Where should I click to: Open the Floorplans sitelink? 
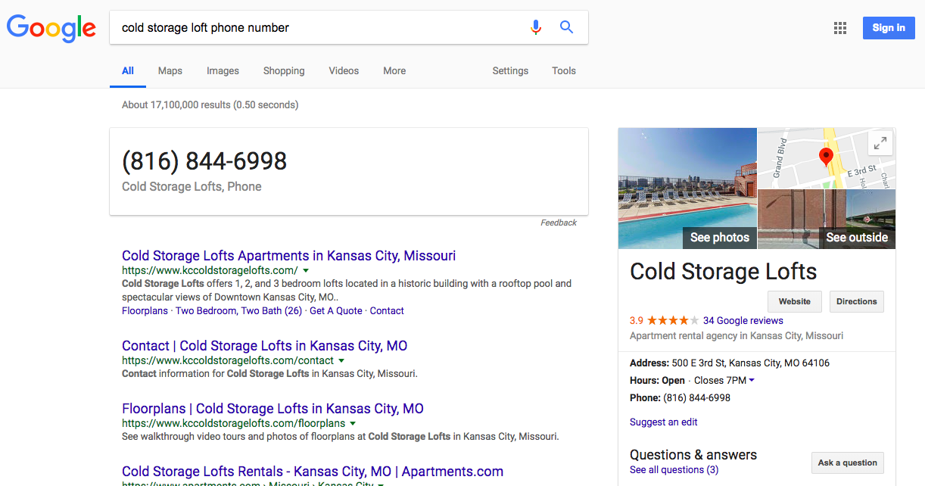145,310
